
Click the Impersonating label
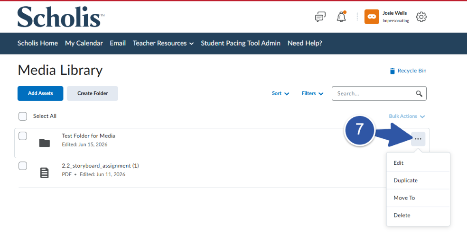tap(396, 21)
